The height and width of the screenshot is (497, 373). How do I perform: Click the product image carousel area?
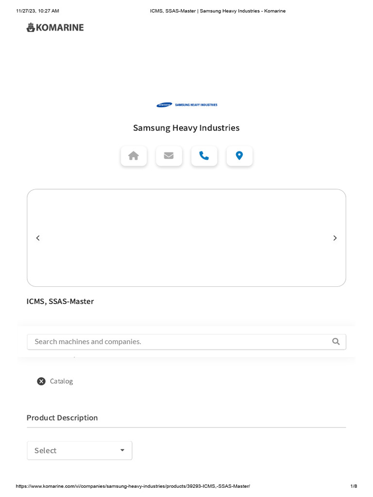pos(186,238)
